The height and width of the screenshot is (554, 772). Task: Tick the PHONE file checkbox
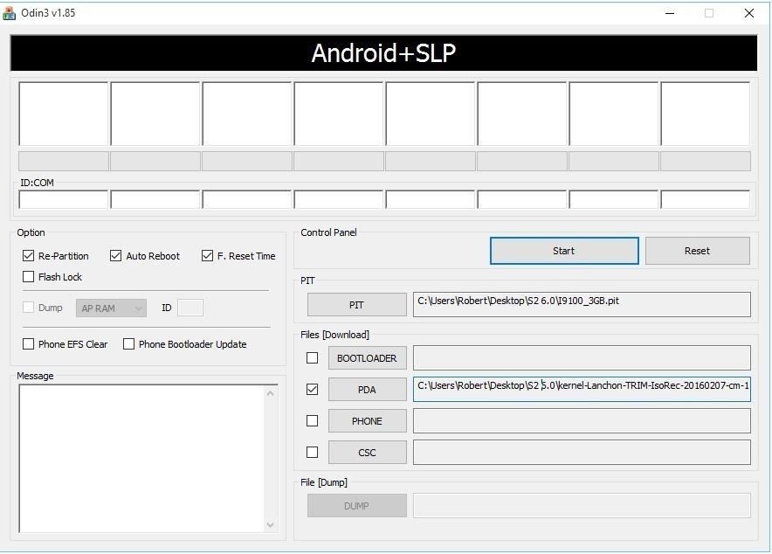coord(312,420)
